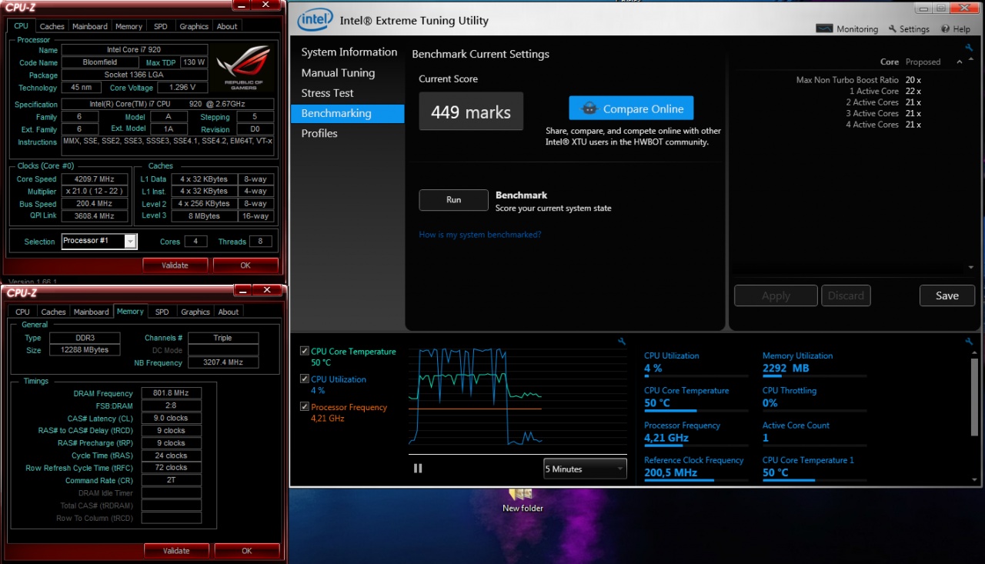Open the Memory tab in top CPU-Z window
Screen dimensions: 985x564
pyautogui.click(x=129, y=26)
